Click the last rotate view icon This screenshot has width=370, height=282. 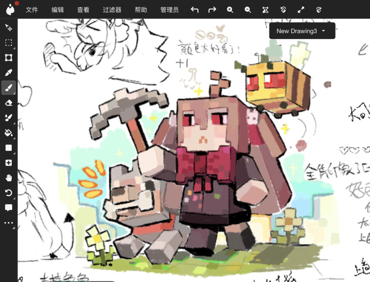[x=319, y=10]
